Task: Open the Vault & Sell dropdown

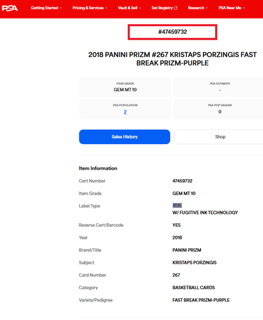Action: (x=129, y=8)
